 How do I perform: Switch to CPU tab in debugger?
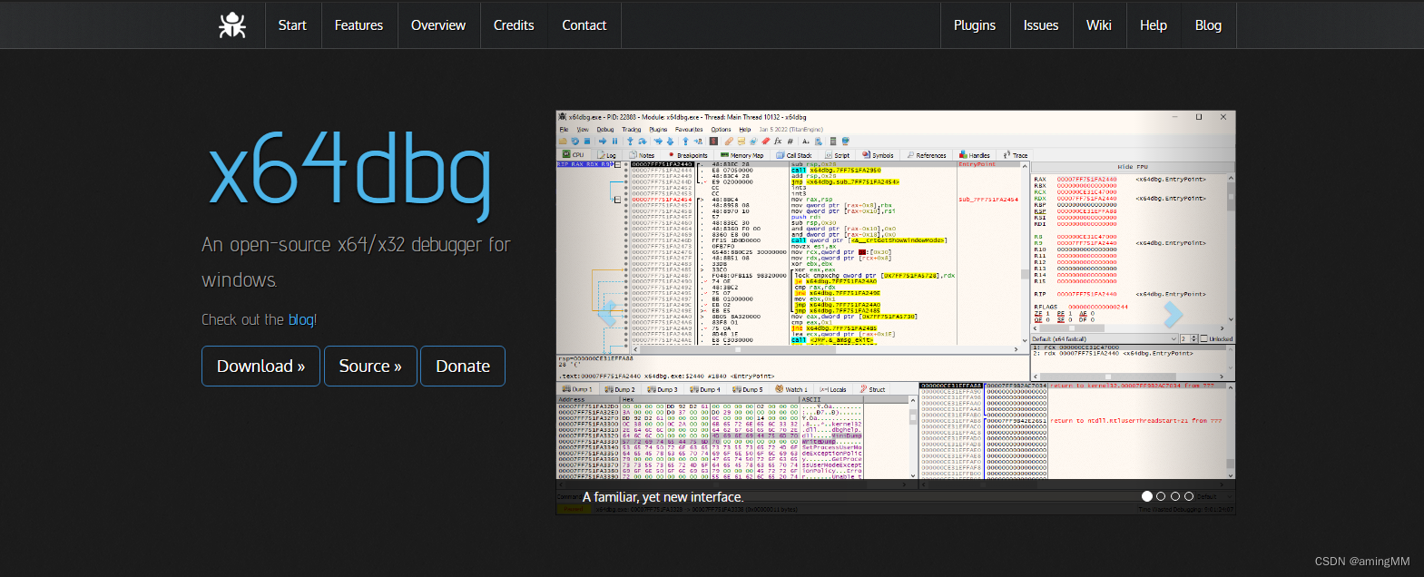tap(574, 155)
